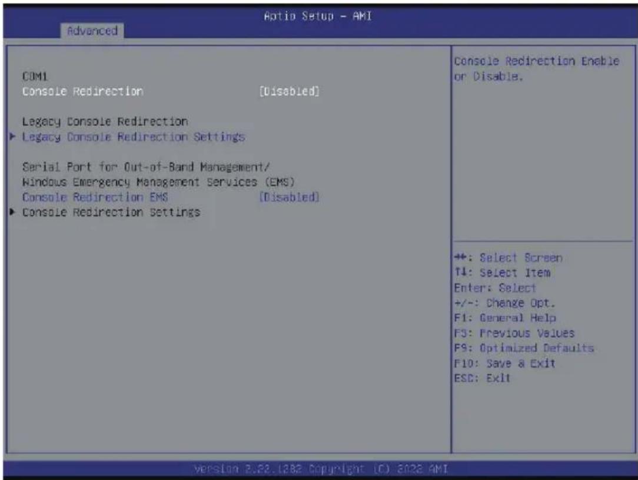The image size is (638, 480).
Task: Click the Select Screen key hint
Action: (x=508, y=258)
